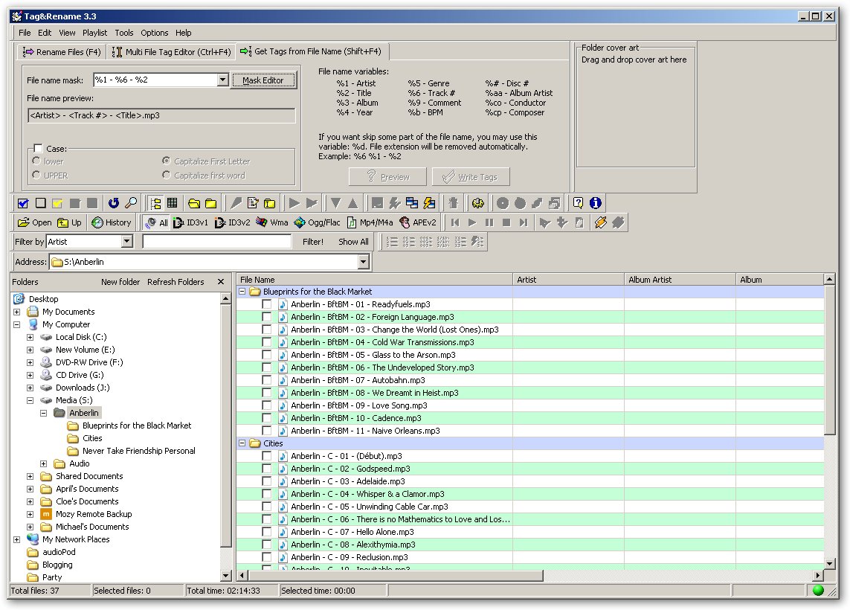Open the File name mask dropdown

click(x=222, y=80)
